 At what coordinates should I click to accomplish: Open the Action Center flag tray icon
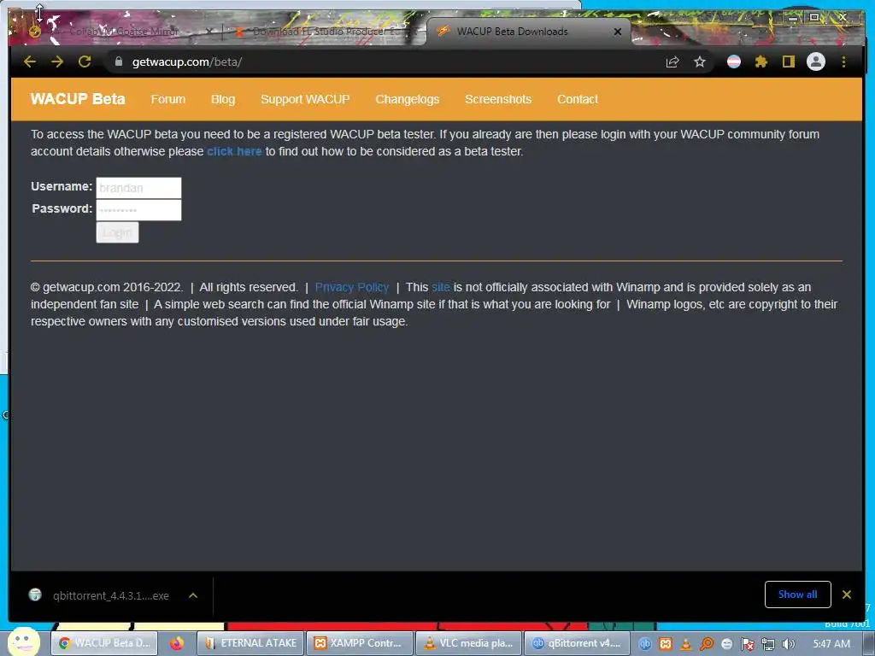747,644
